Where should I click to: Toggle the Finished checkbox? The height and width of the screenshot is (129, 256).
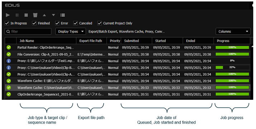pyautogui.click(x=34, y=23)
